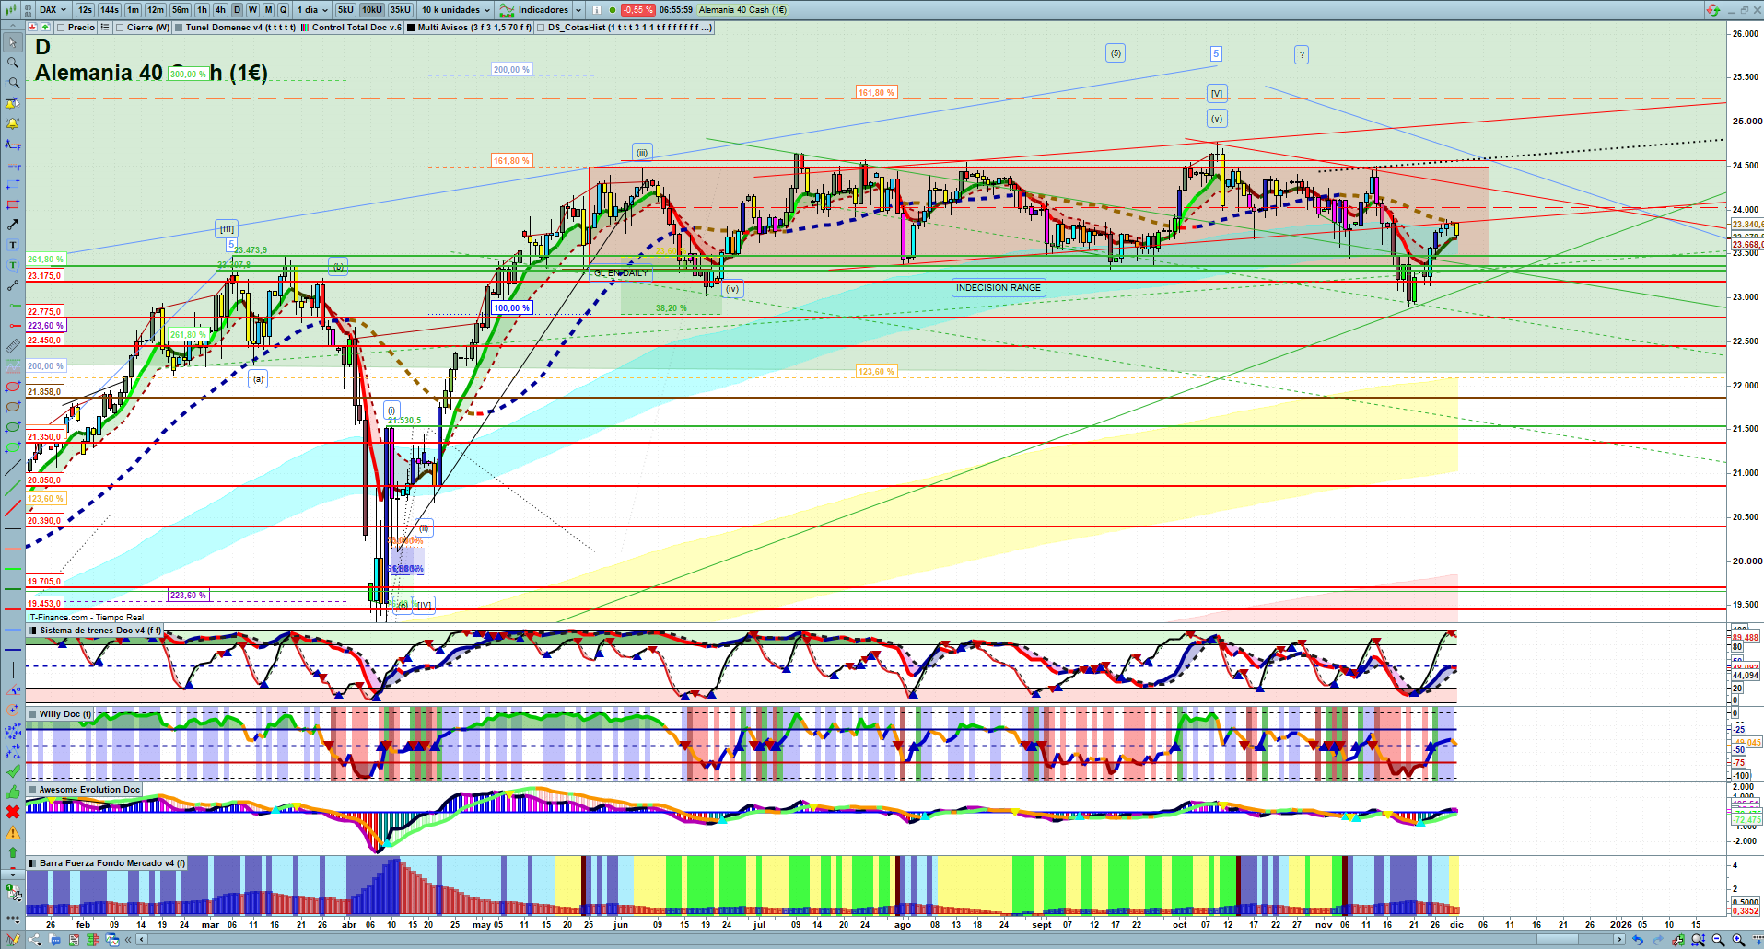Click the candlestick chart style icon
This screenshot has width=1764, height=949.
pos(13,10)
